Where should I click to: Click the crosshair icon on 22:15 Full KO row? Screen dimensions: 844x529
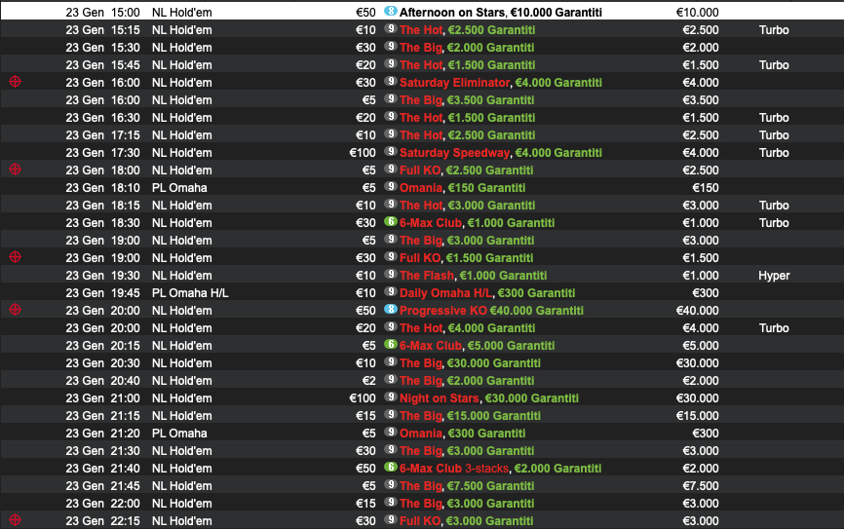[15, 520]
